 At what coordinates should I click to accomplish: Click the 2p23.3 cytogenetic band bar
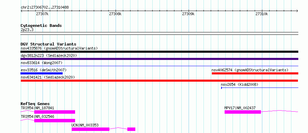pyautogui.click(x=159, y=33)
